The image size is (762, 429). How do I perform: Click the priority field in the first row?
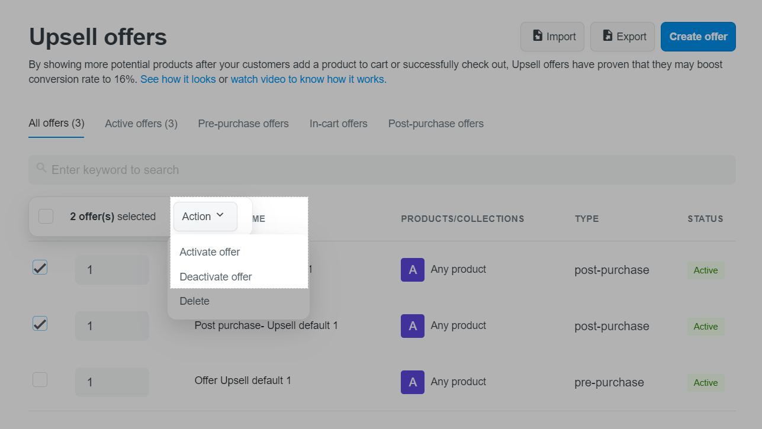point(112,270)
